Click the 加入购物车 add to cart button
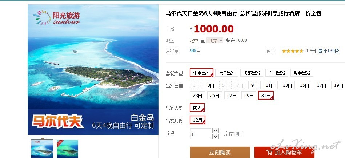 [x=284, y=152]
